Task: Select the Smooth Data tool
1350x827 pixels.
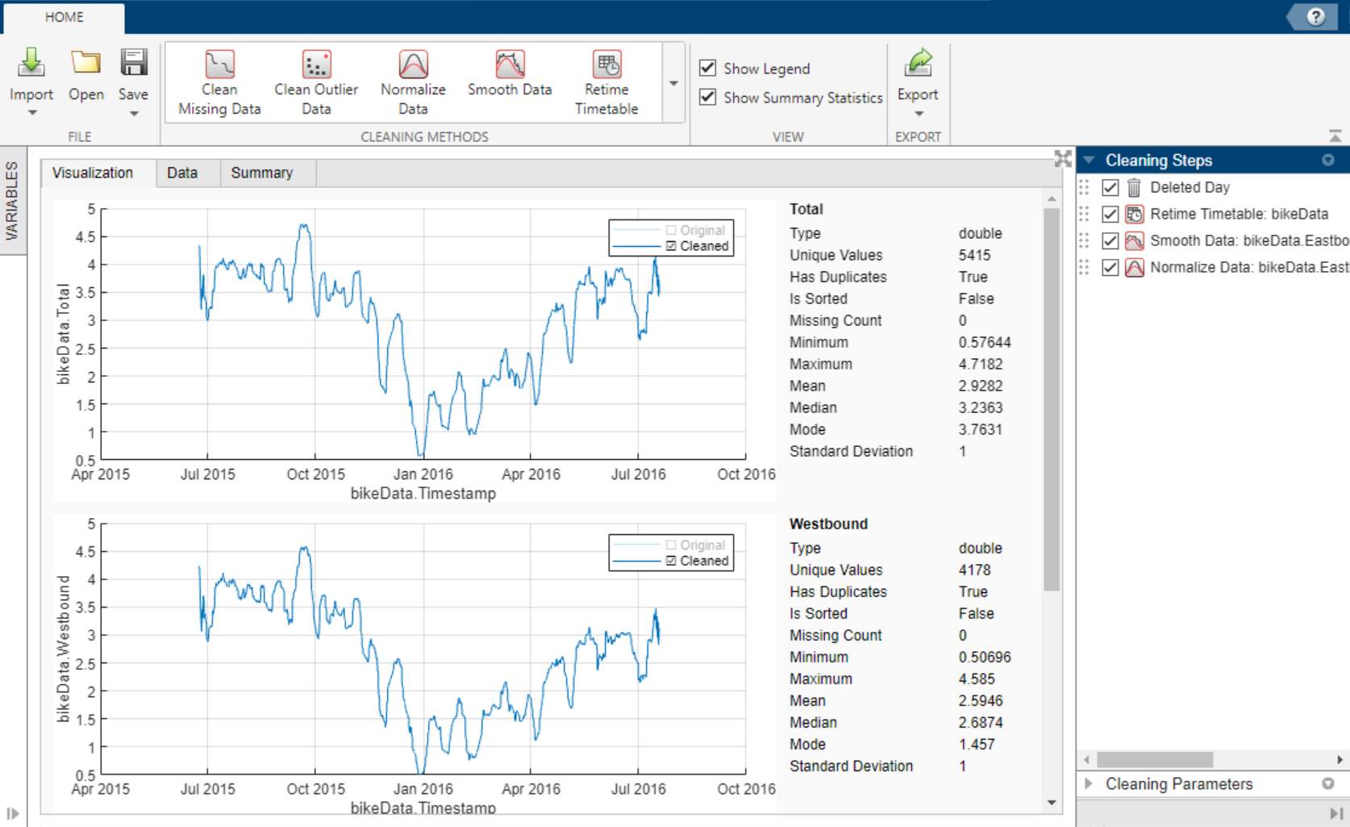Action: [510, 65]
